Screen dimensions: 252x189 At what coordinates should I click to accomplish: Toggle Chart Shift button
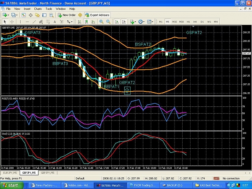click(x=124, y=22)
